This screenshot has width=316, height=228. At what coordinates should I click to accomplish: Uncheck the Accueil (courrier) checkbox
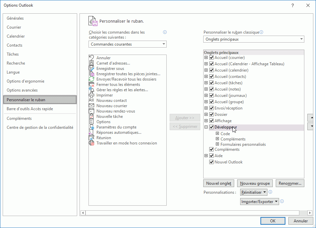(212, 58)
